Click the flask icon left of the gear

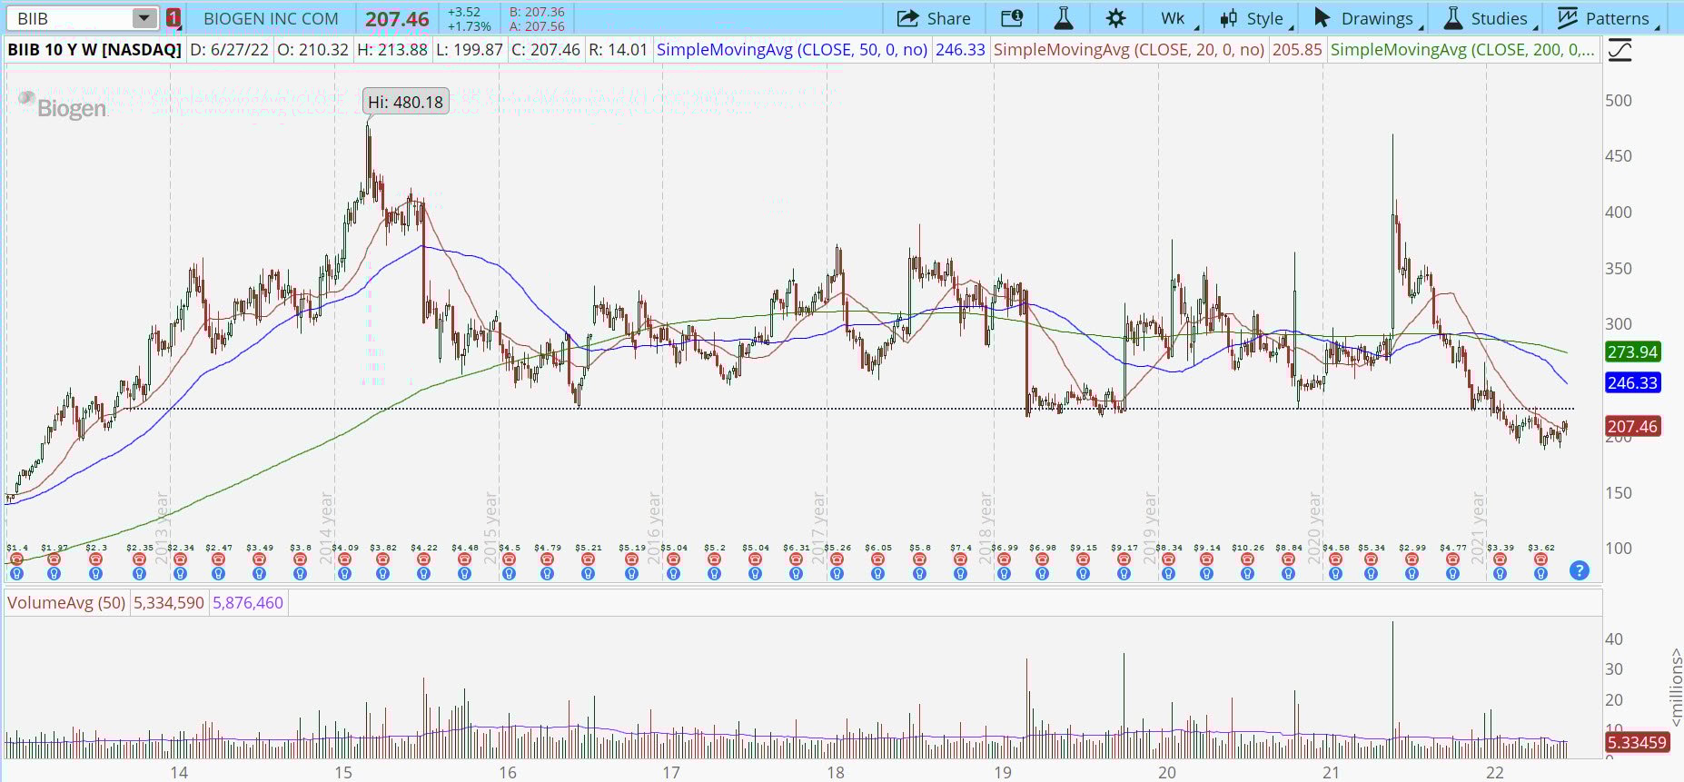point(1064,18)
